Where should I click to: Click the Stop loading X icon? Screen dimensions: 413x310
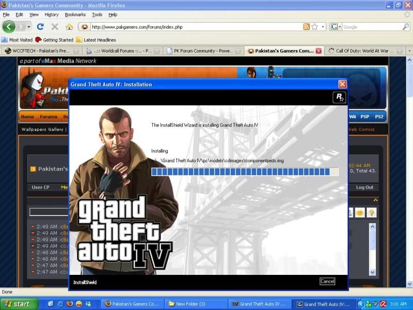[55, 27]
